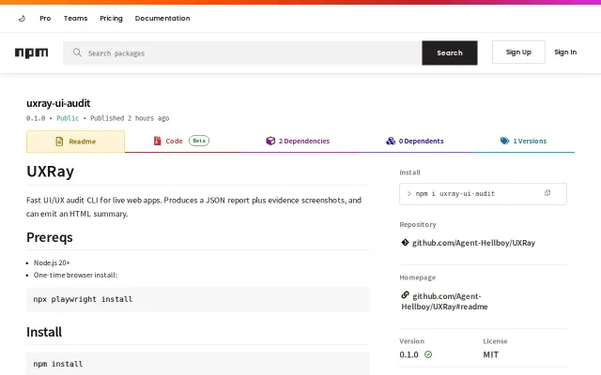This screenshot has height=375, width=601.
Task: Click the 'Fast UI/UX audit CLI' description paragraph
Action: (x=194, y=206)
